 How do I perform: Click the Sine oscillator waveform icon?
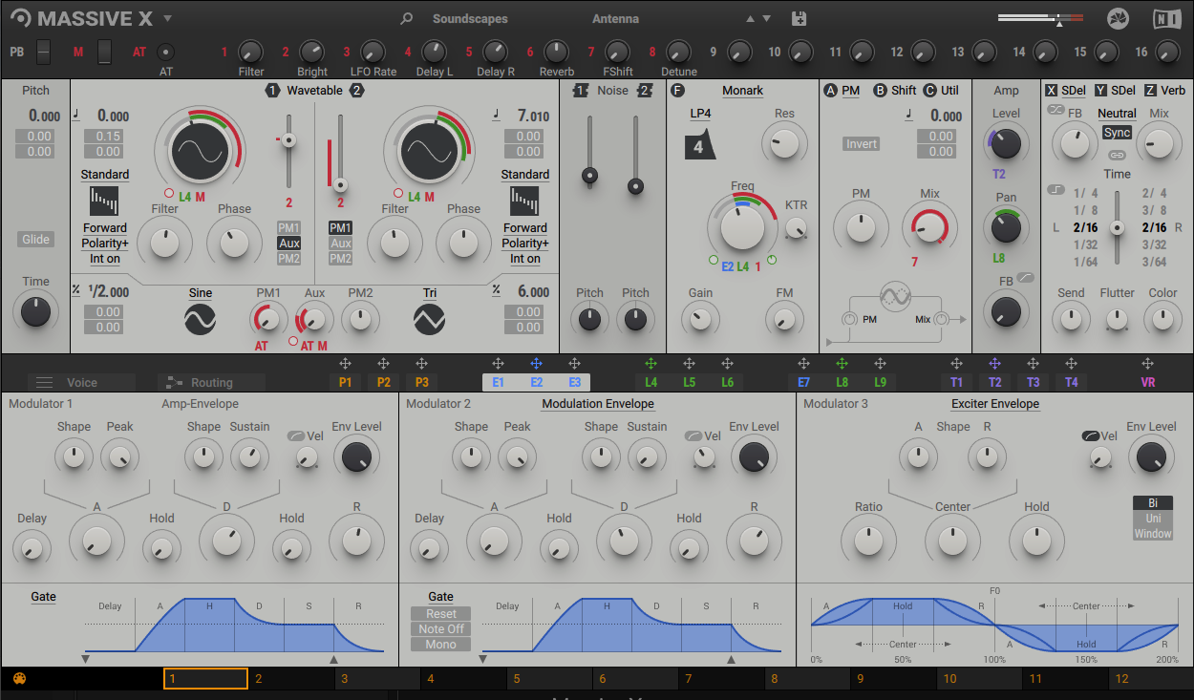pos(200,319)
